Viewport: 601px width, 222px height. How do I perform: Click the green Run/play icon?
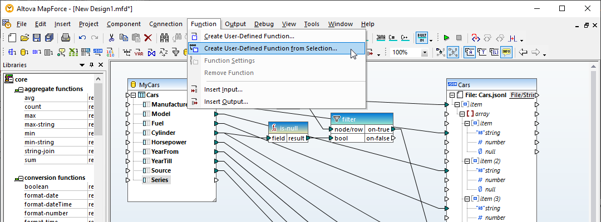point(446,38)
